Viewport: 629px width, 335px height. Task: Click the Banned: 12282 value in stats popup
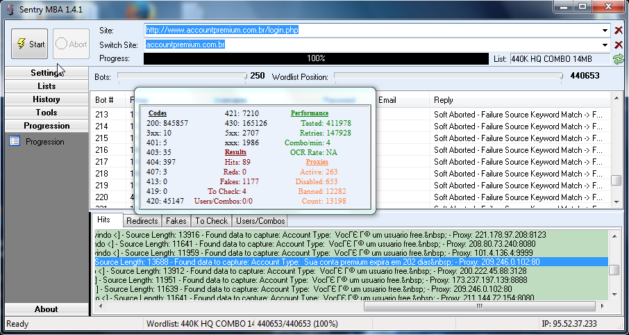point(321,191)
